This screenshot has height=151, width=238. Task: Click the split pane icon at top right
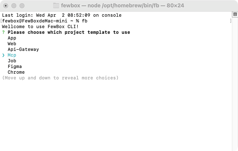pyautogui.click(x=235, y=14)
